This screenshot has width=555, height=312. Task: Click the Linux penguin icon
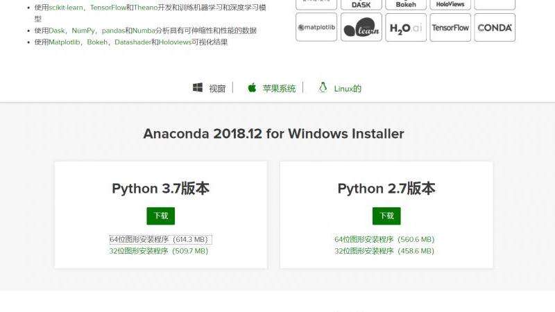(323, 87)
